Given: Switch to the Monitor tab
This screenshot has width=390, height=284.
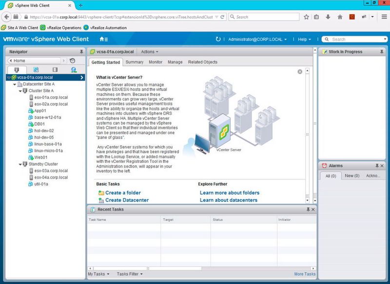Looking at the screenshot, I should [156, 62].
